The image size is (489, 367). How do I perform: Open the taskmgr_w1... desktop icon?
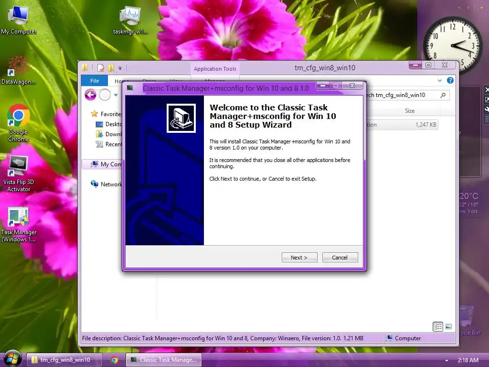[x=130, y=20]
